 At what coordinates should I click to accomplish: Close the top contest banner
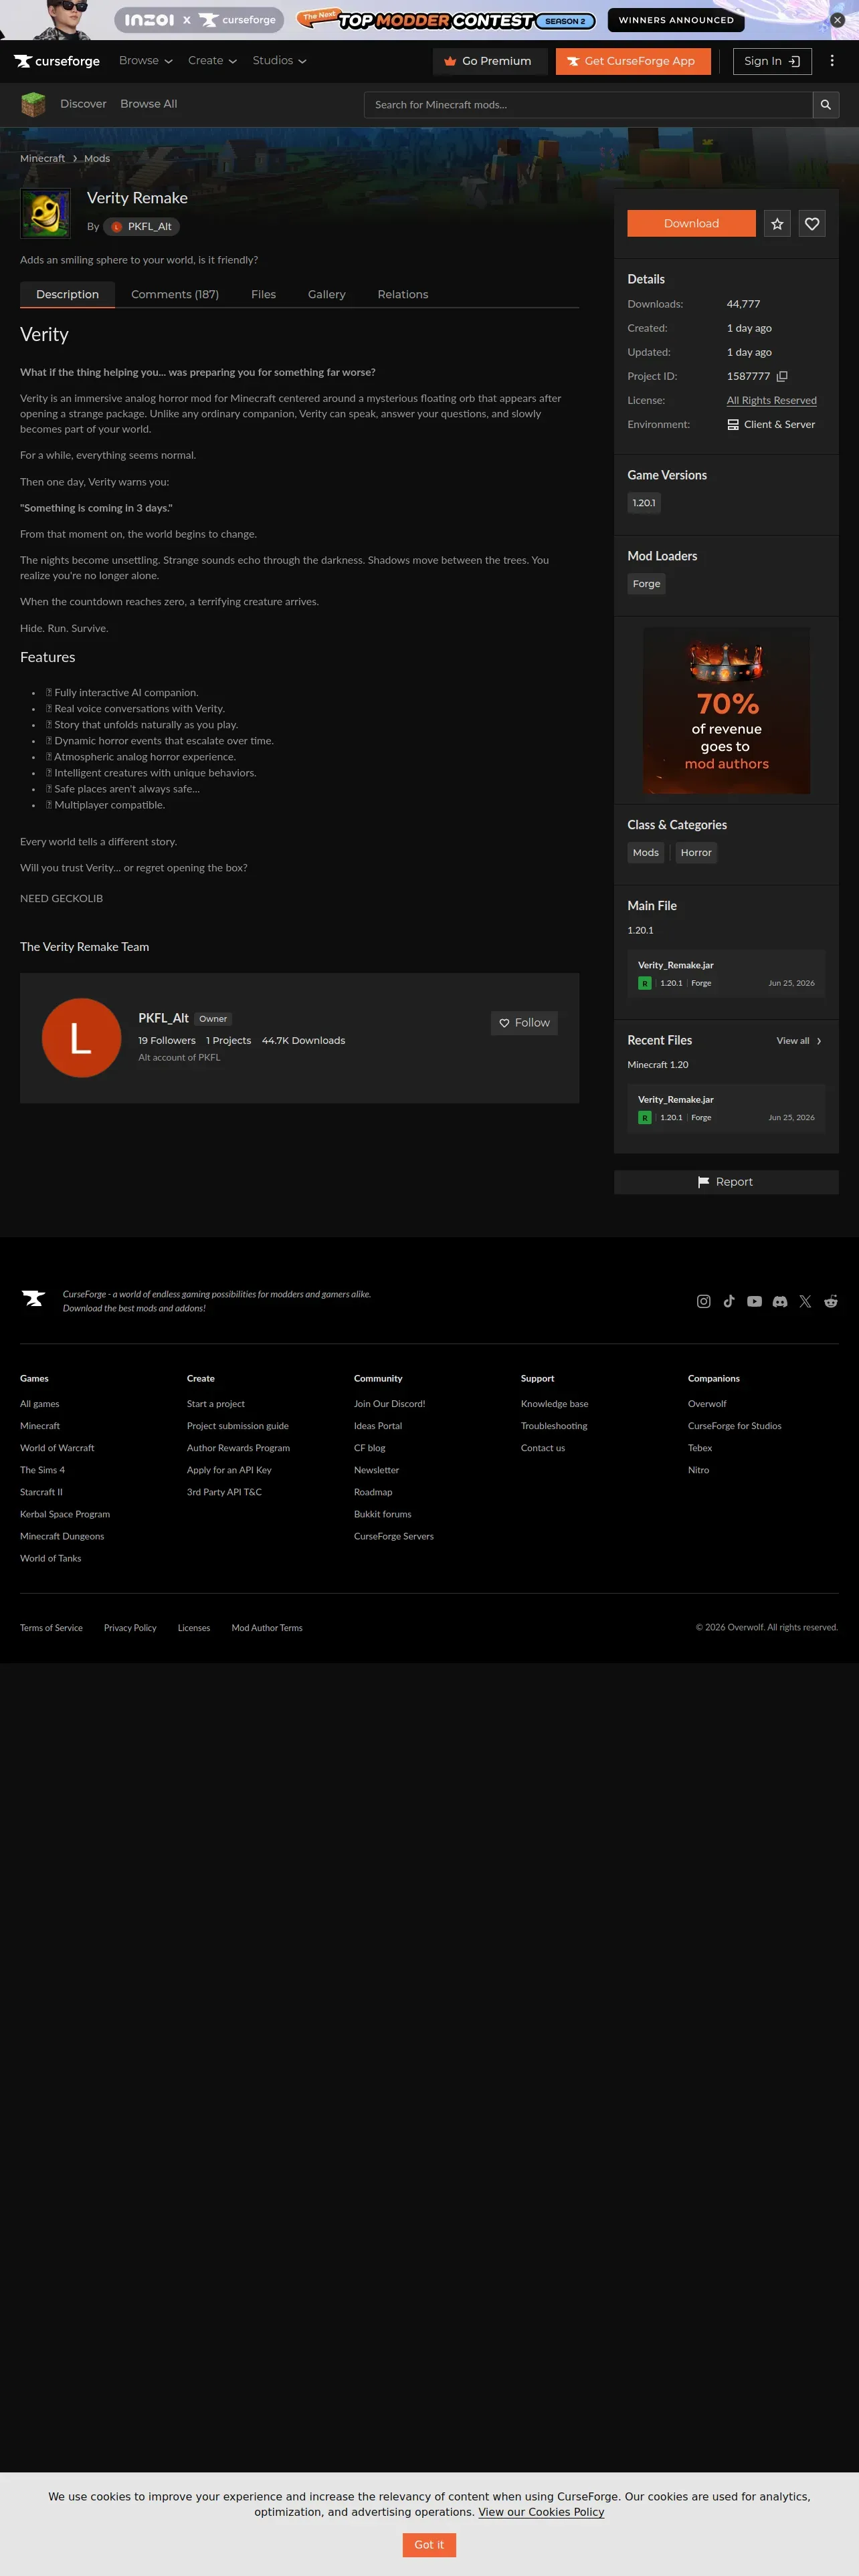(838, 20)
